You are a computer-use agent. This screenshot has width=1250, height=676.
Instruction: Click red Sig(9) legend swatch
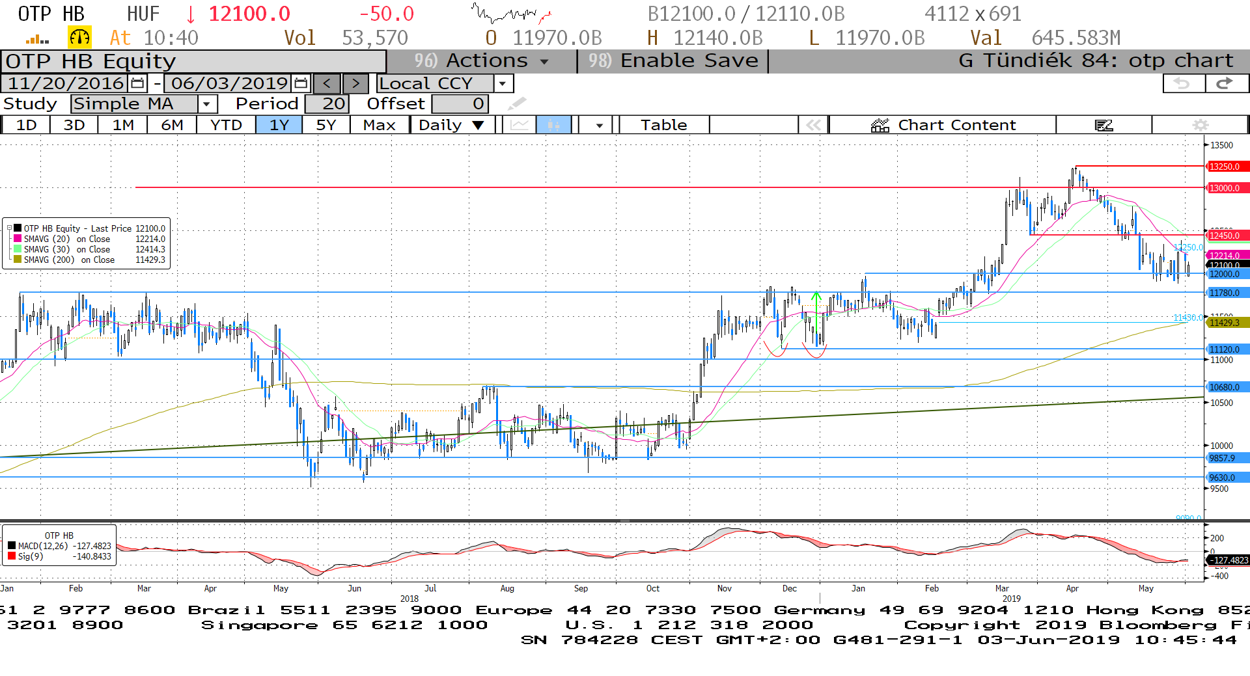(x=12, y=556)
